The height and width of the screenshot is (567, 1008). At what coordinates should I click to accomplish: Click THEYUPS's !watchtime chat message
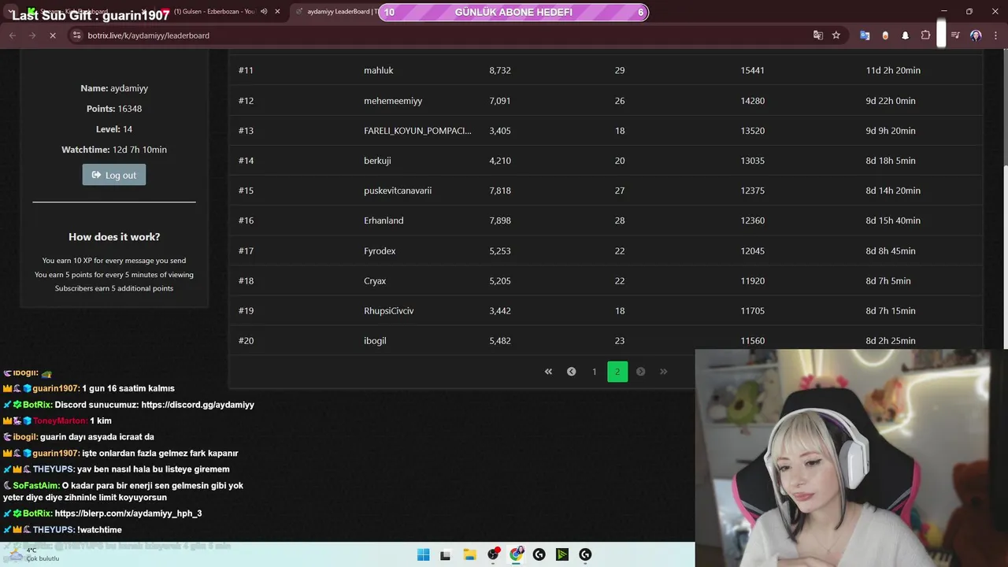pos(62,530)
